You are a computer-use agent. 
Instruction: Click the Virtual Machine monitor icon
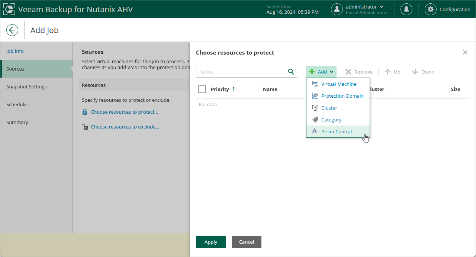click(315, 84)
